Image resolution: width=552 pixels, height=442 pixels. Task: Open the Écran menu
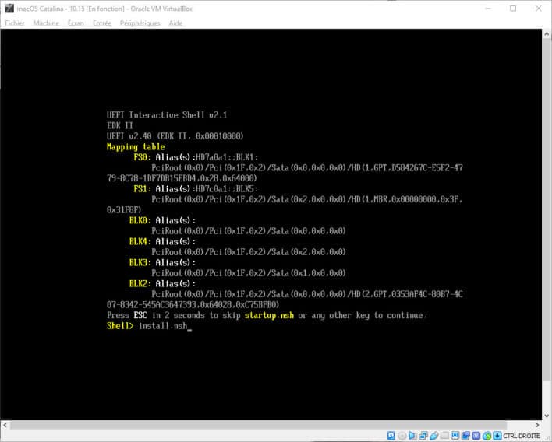point(76,23)
